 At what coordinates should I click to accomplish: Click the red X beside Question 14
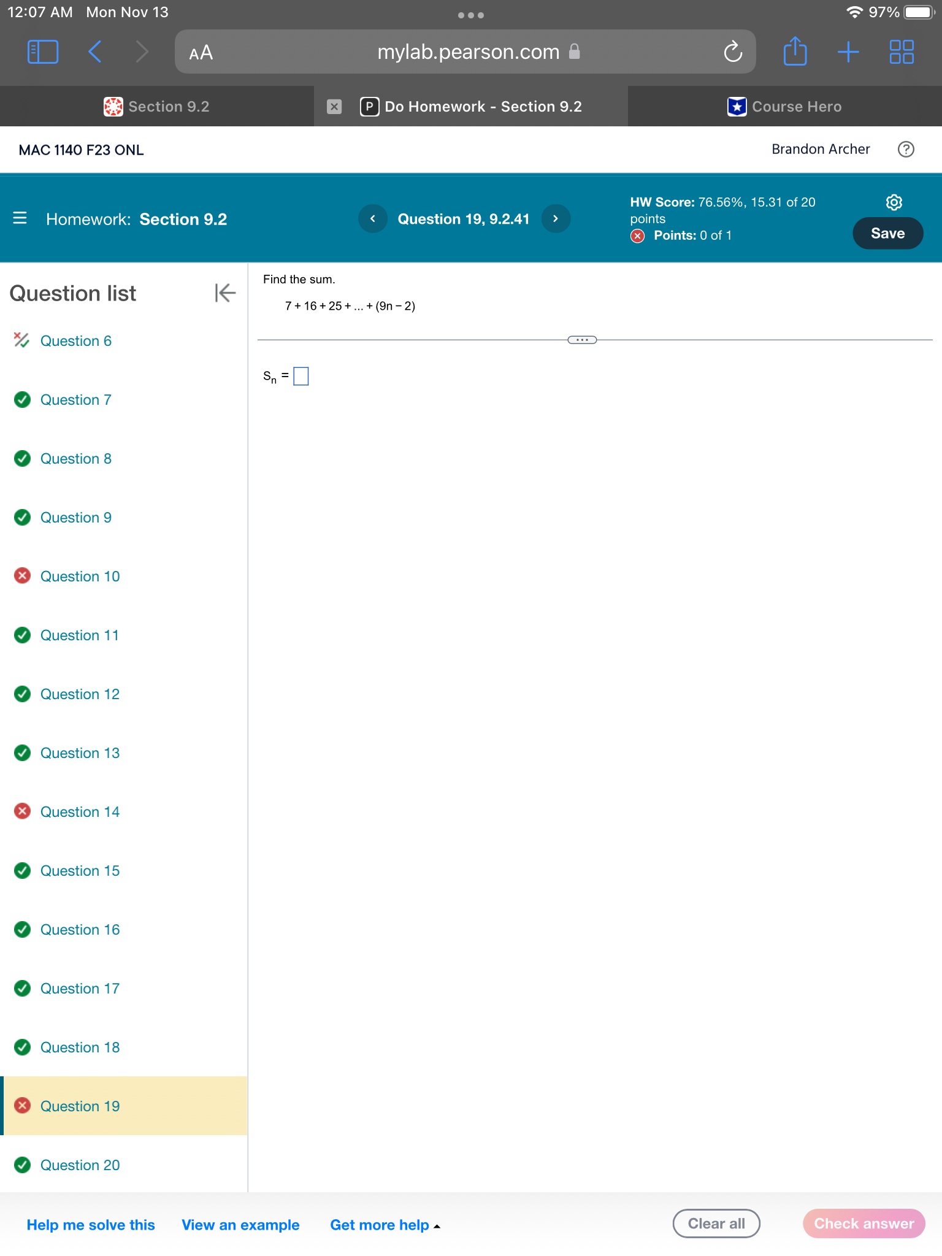pos(22,811)
